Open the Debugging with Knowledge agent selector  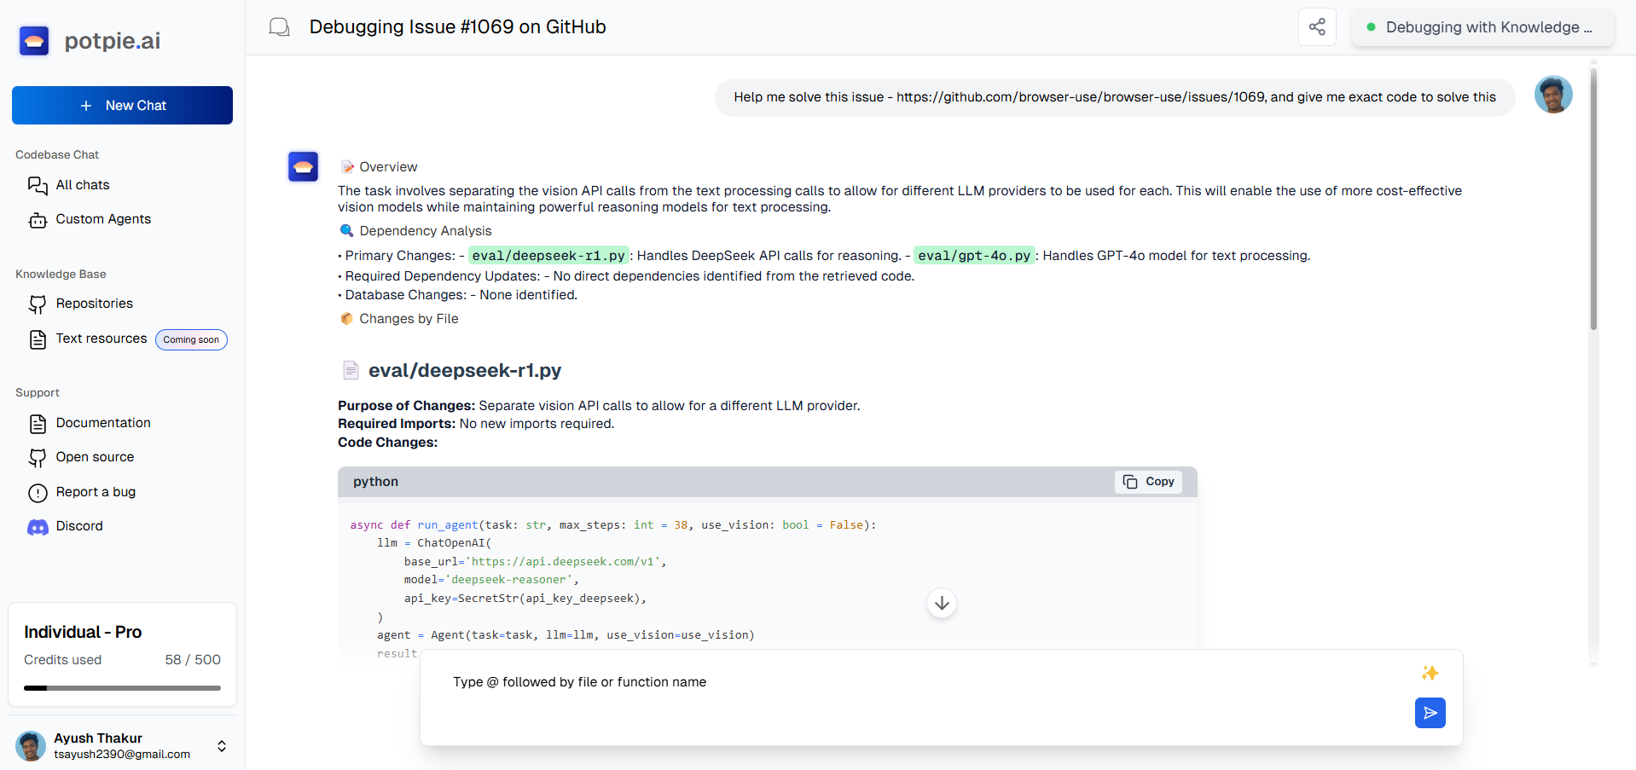[x=1482, y=27]
